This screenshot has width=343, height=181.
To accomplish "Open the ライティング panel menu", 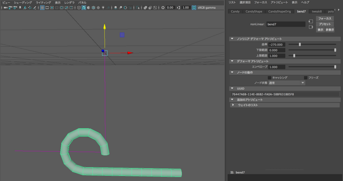I will (x=43, y=2).
